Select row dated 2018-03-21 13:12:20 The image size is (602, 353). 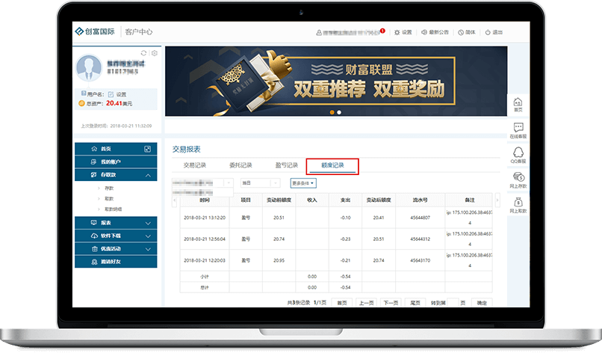click(336, 218)
